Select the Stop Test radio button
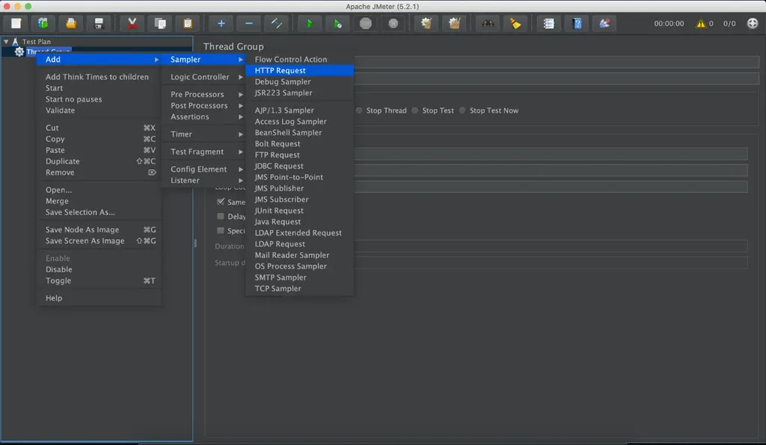Viewport: 766px width, 445px height. [414, 111]
